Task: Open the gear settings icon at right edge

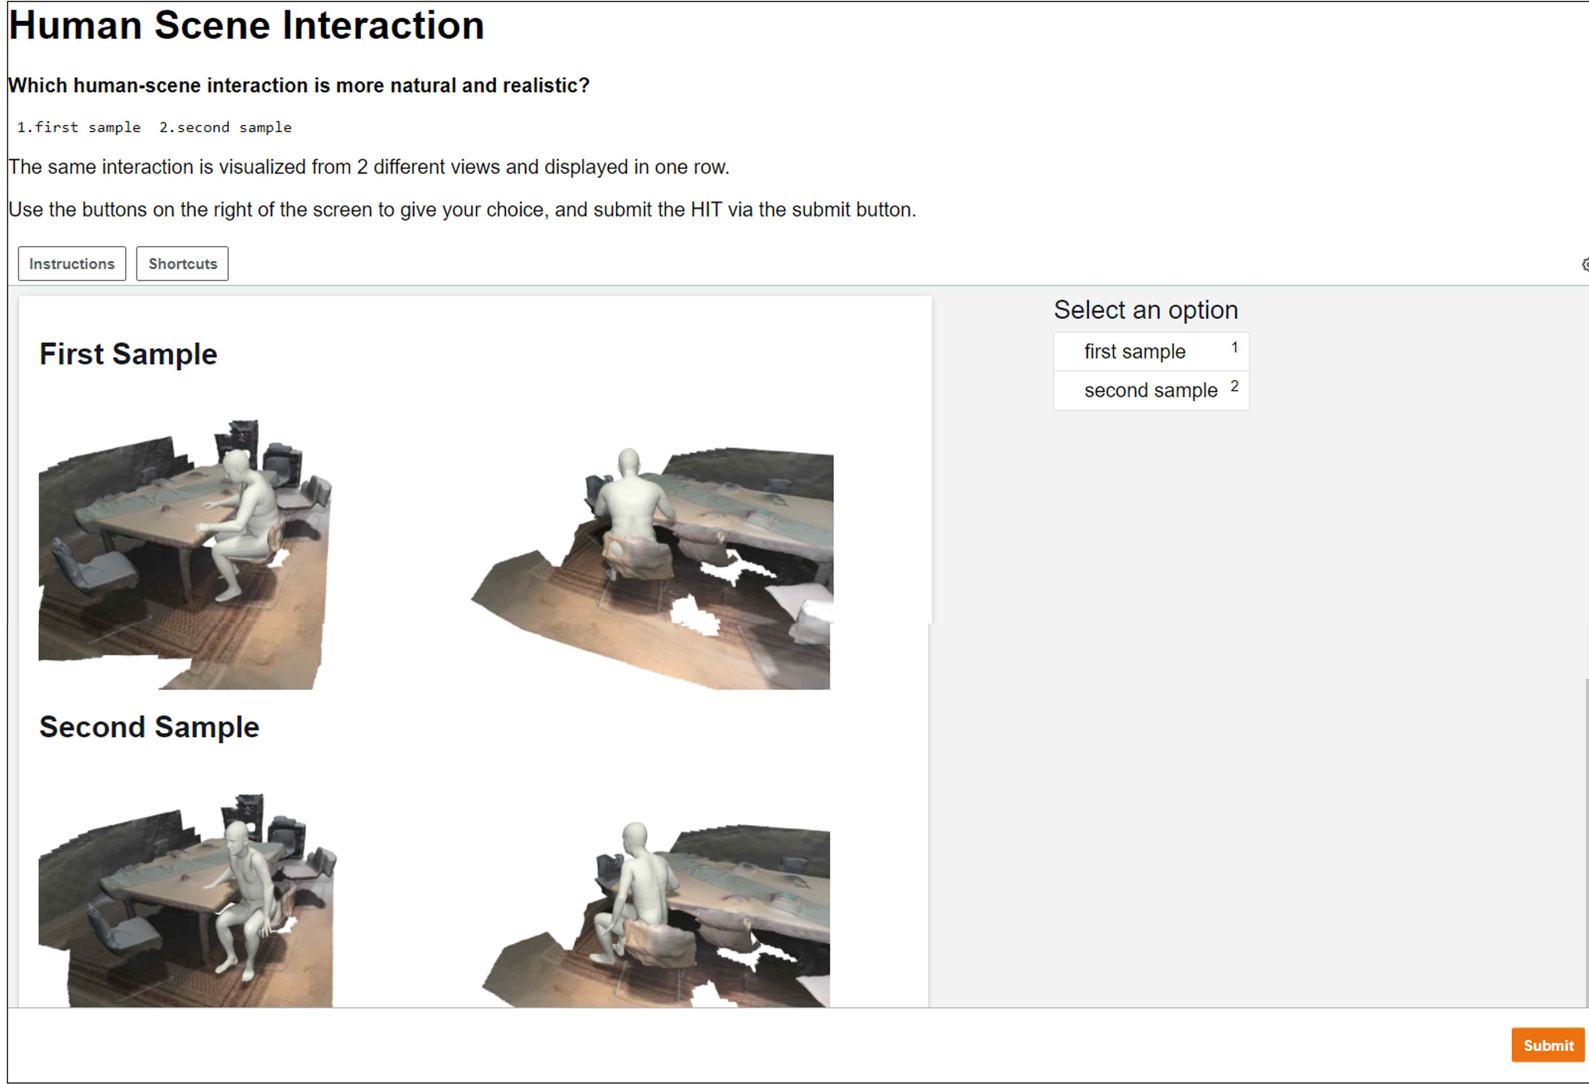Action: coord(1584,265)
